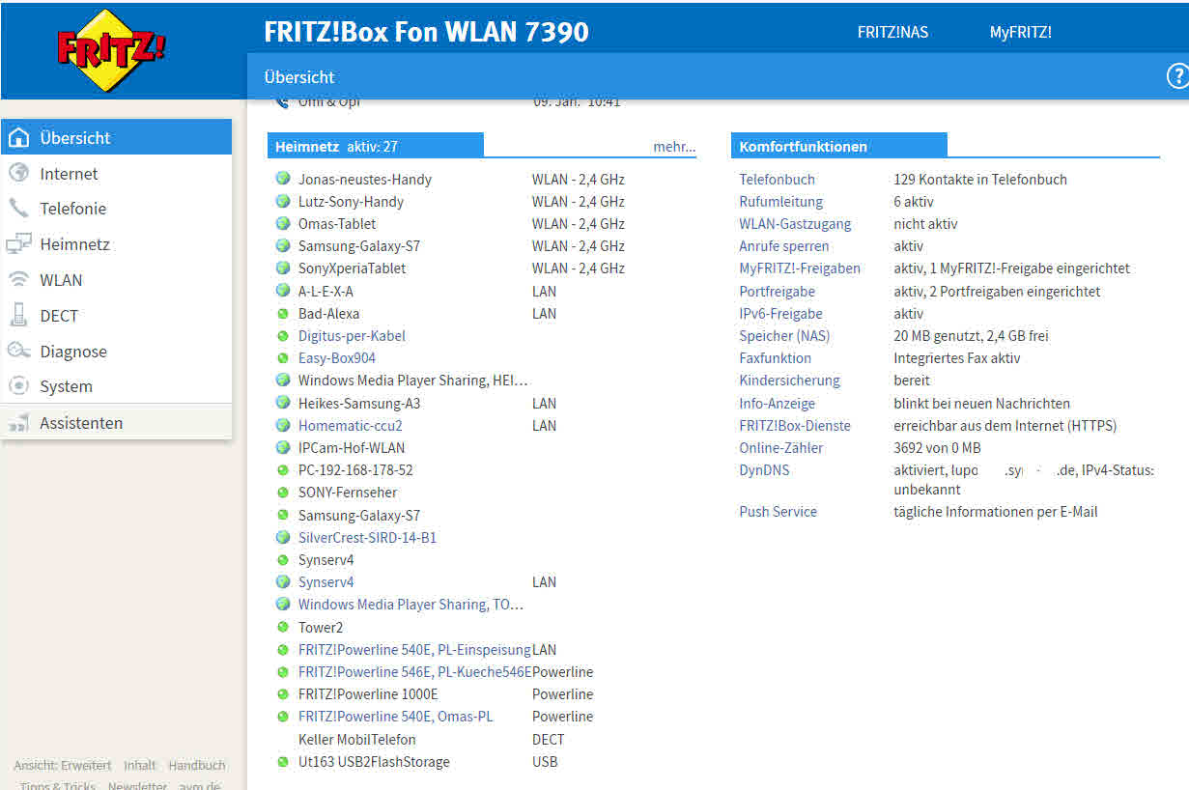The width and height of the screenshot is (1189, 790).
Task: Open the Handbuch footer link
Action: (x=196, y=765)
